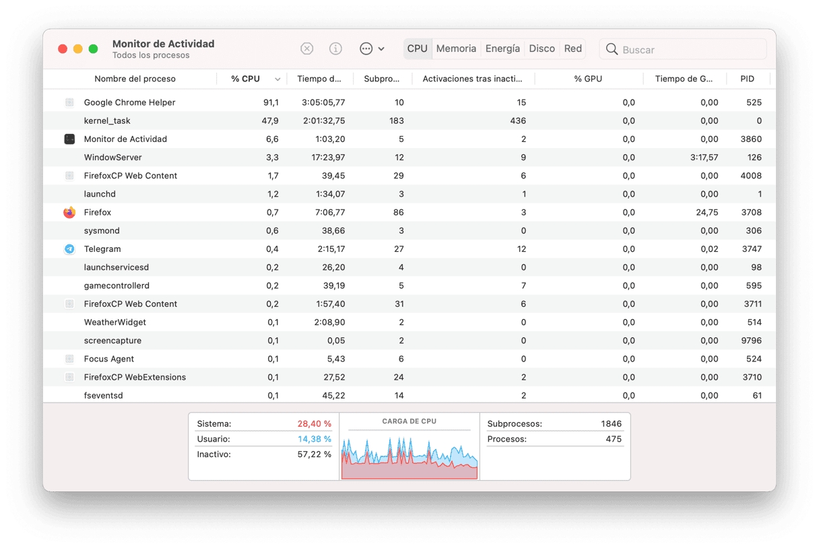Viewport: 819px width, 548px height.
Task: Expand the chevron beside the ellipsis button
Action: pyautogui.click(x=381, y=49)
